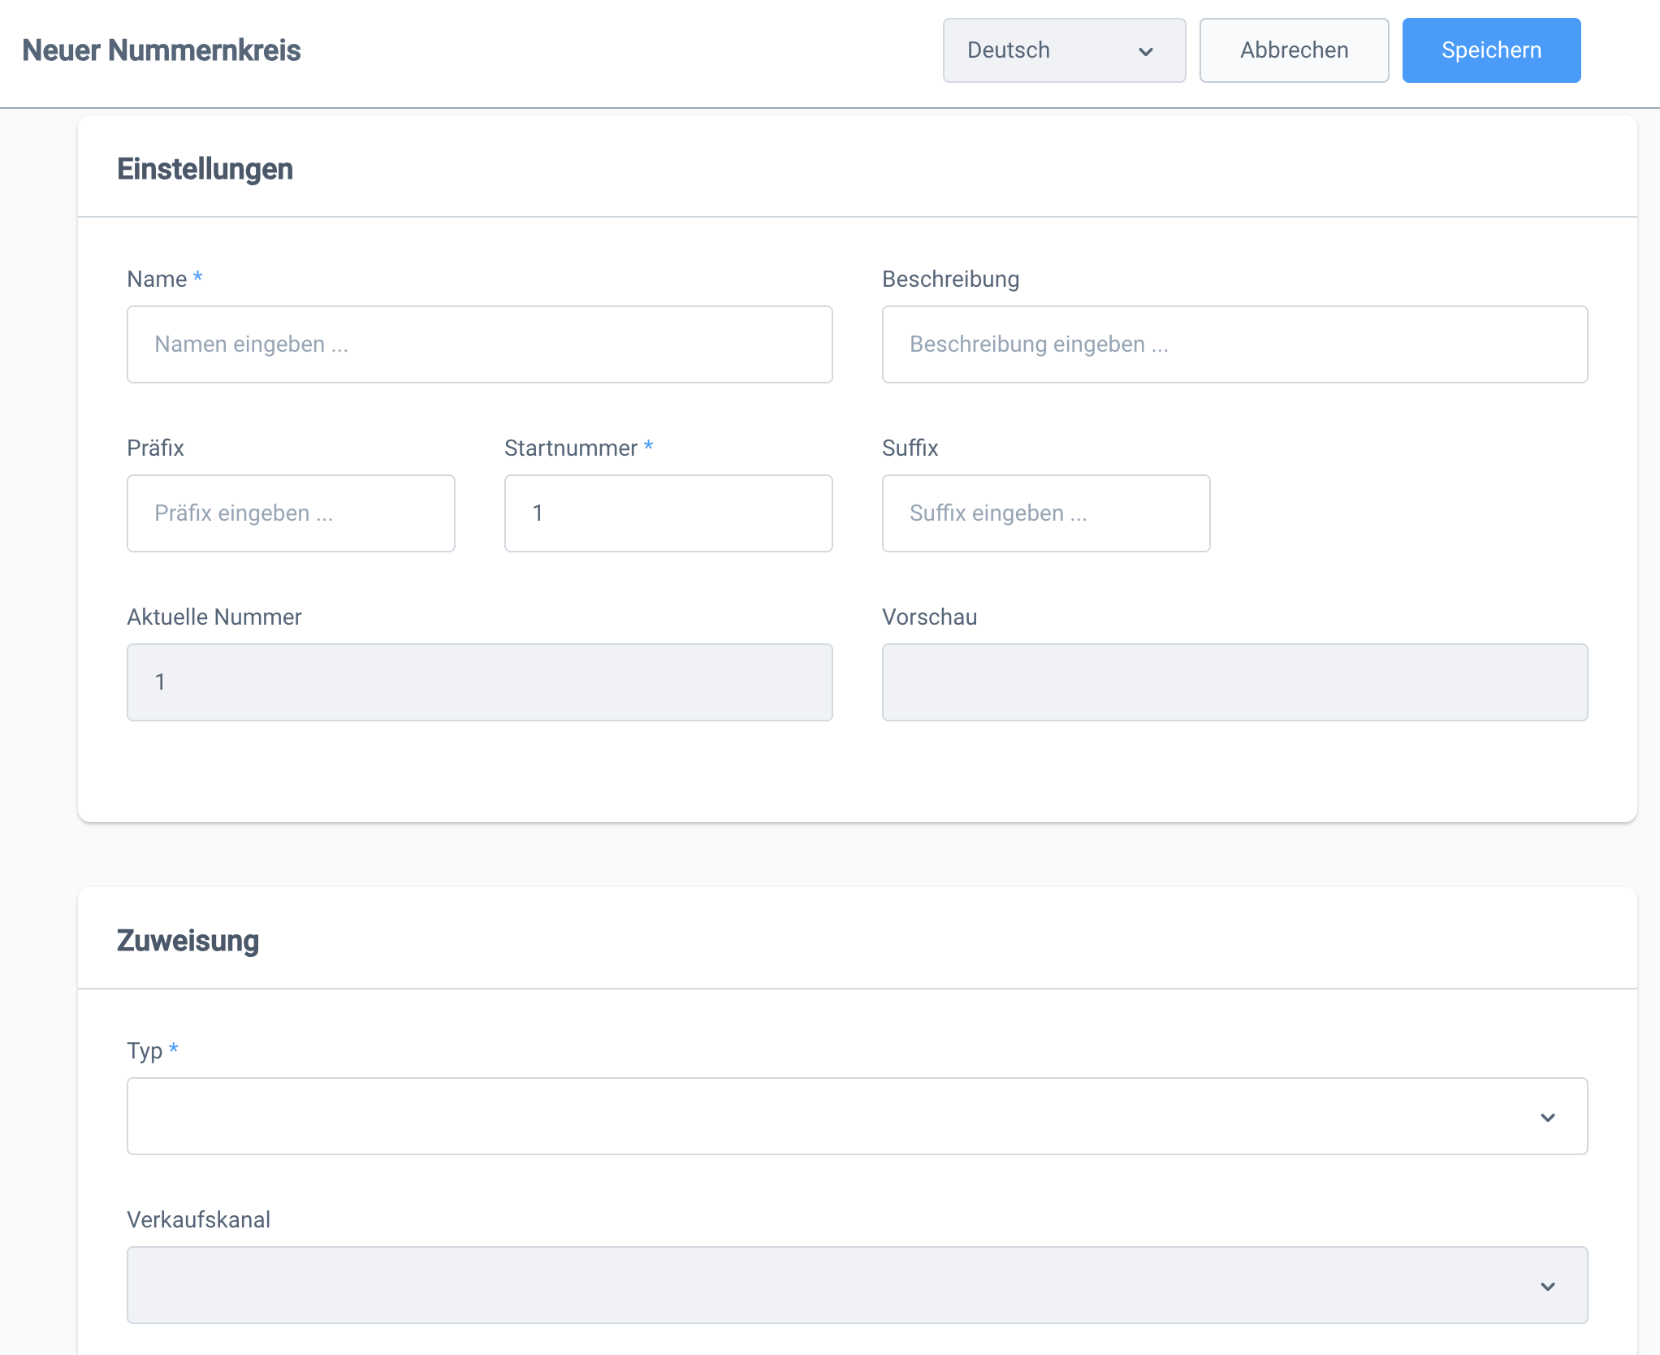Click the Beschreibung eingeben text field
The image size is (1660, 1355).
(x=1234, y=344)
